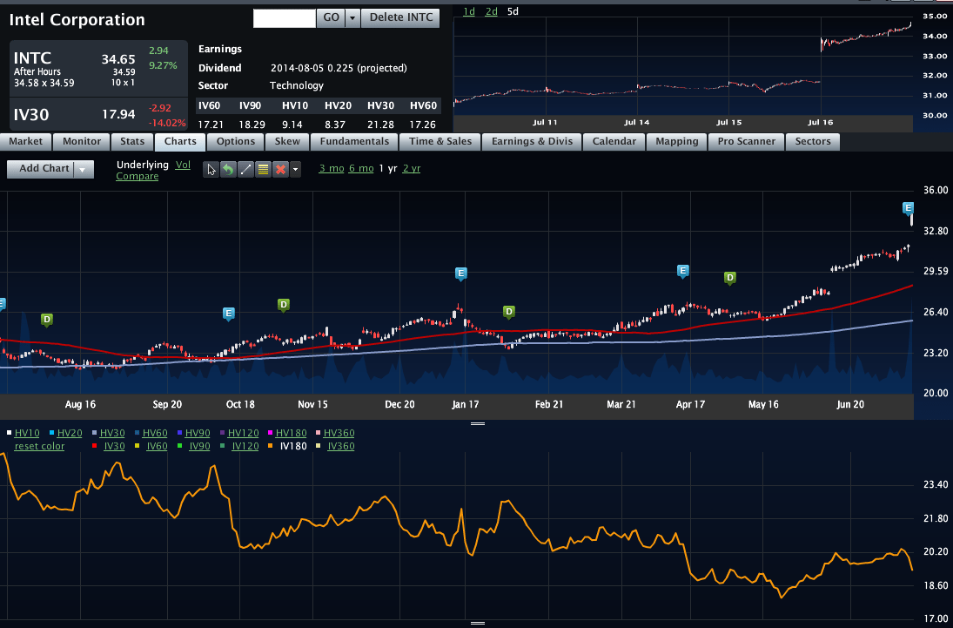Open the Add Chart dropdown arrow
This screenshot has height=628, width=953.
pos(84,169)
